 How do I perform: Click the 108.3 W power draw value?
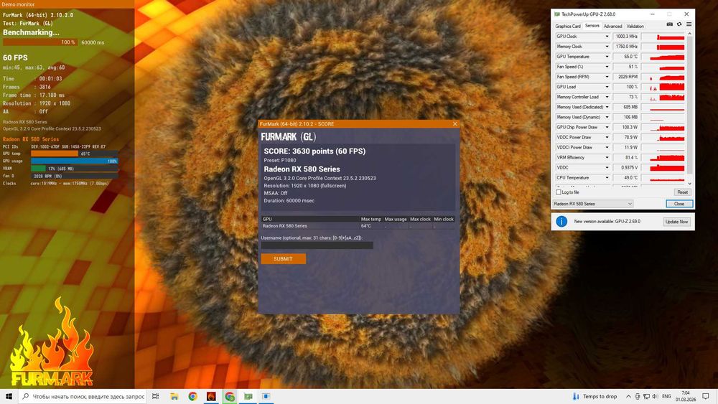click(x=626, y=127)
